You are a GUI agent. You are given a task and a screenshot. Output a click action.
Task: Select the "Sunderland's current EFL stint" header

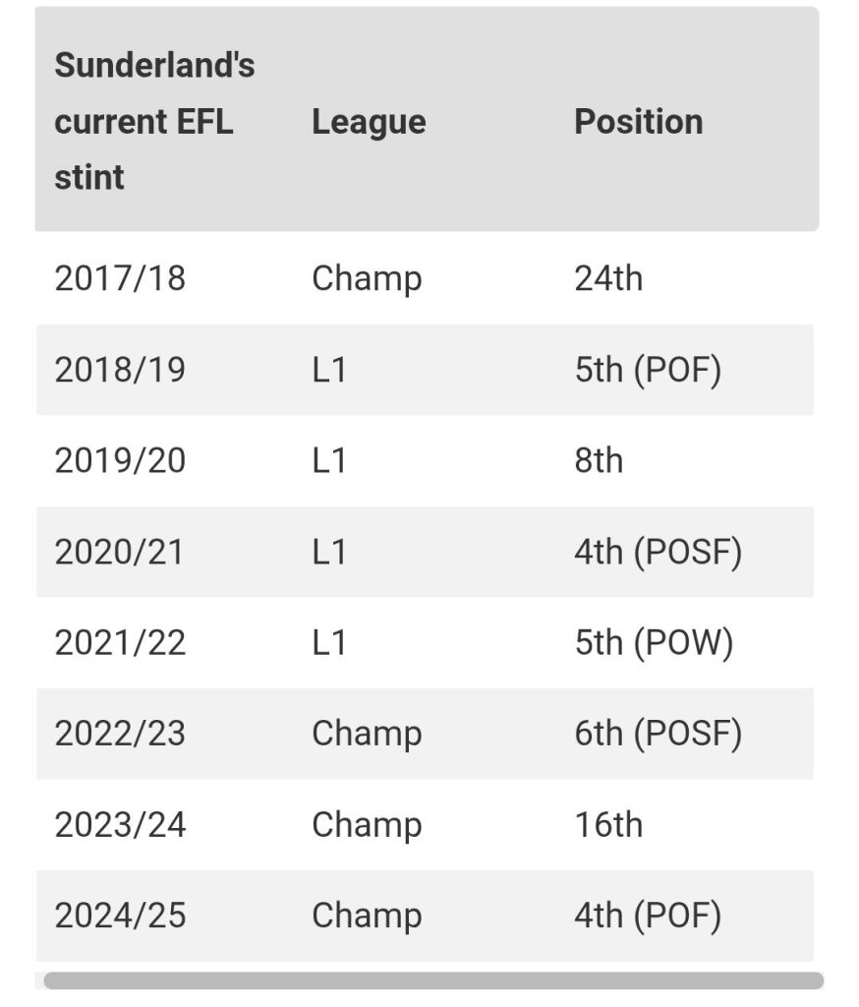(154, 121)
